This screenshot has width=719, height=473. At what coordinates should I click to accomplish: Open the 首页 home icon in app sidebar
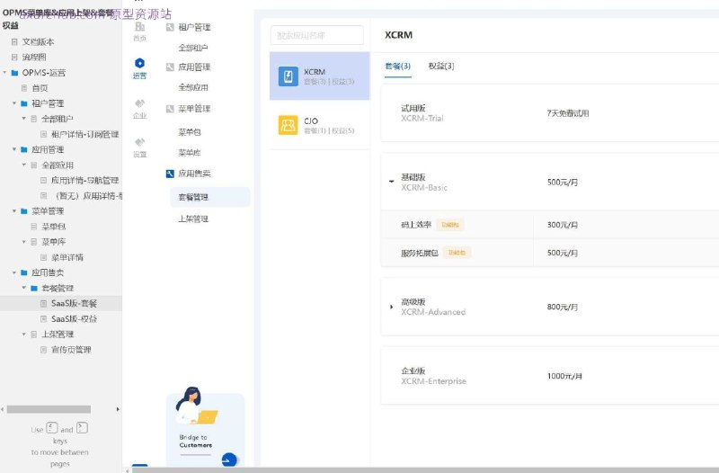click(140, 28)
